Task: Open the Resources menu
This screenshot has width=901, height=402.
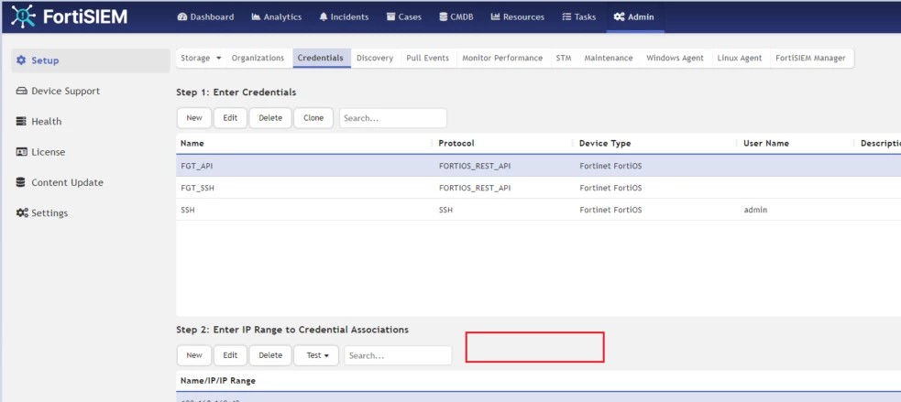Action: [x=518, y=16]
